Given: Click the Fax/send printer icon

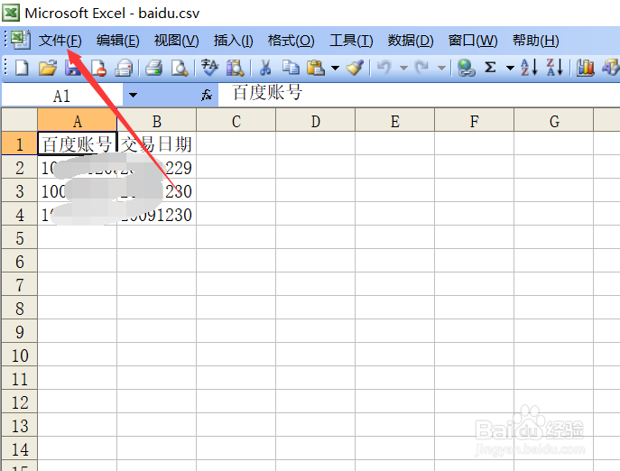Looking at the screenshot, I should (124, 68).
